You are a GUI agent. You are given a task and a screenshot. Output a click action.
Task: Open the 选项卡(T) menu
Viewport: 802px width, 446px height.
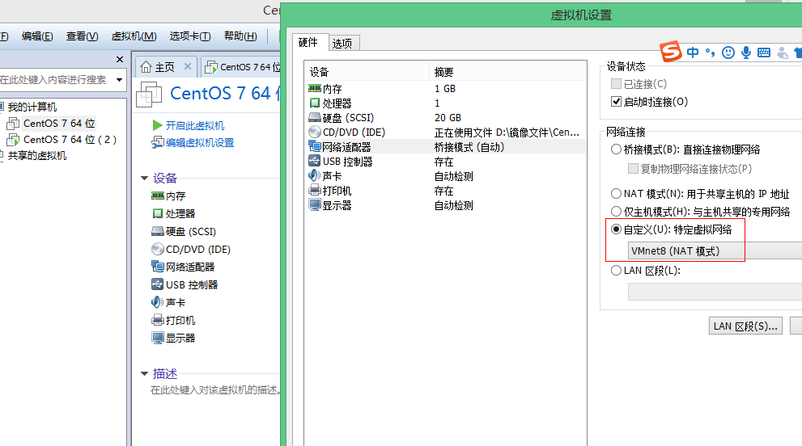tap(189, 36)
